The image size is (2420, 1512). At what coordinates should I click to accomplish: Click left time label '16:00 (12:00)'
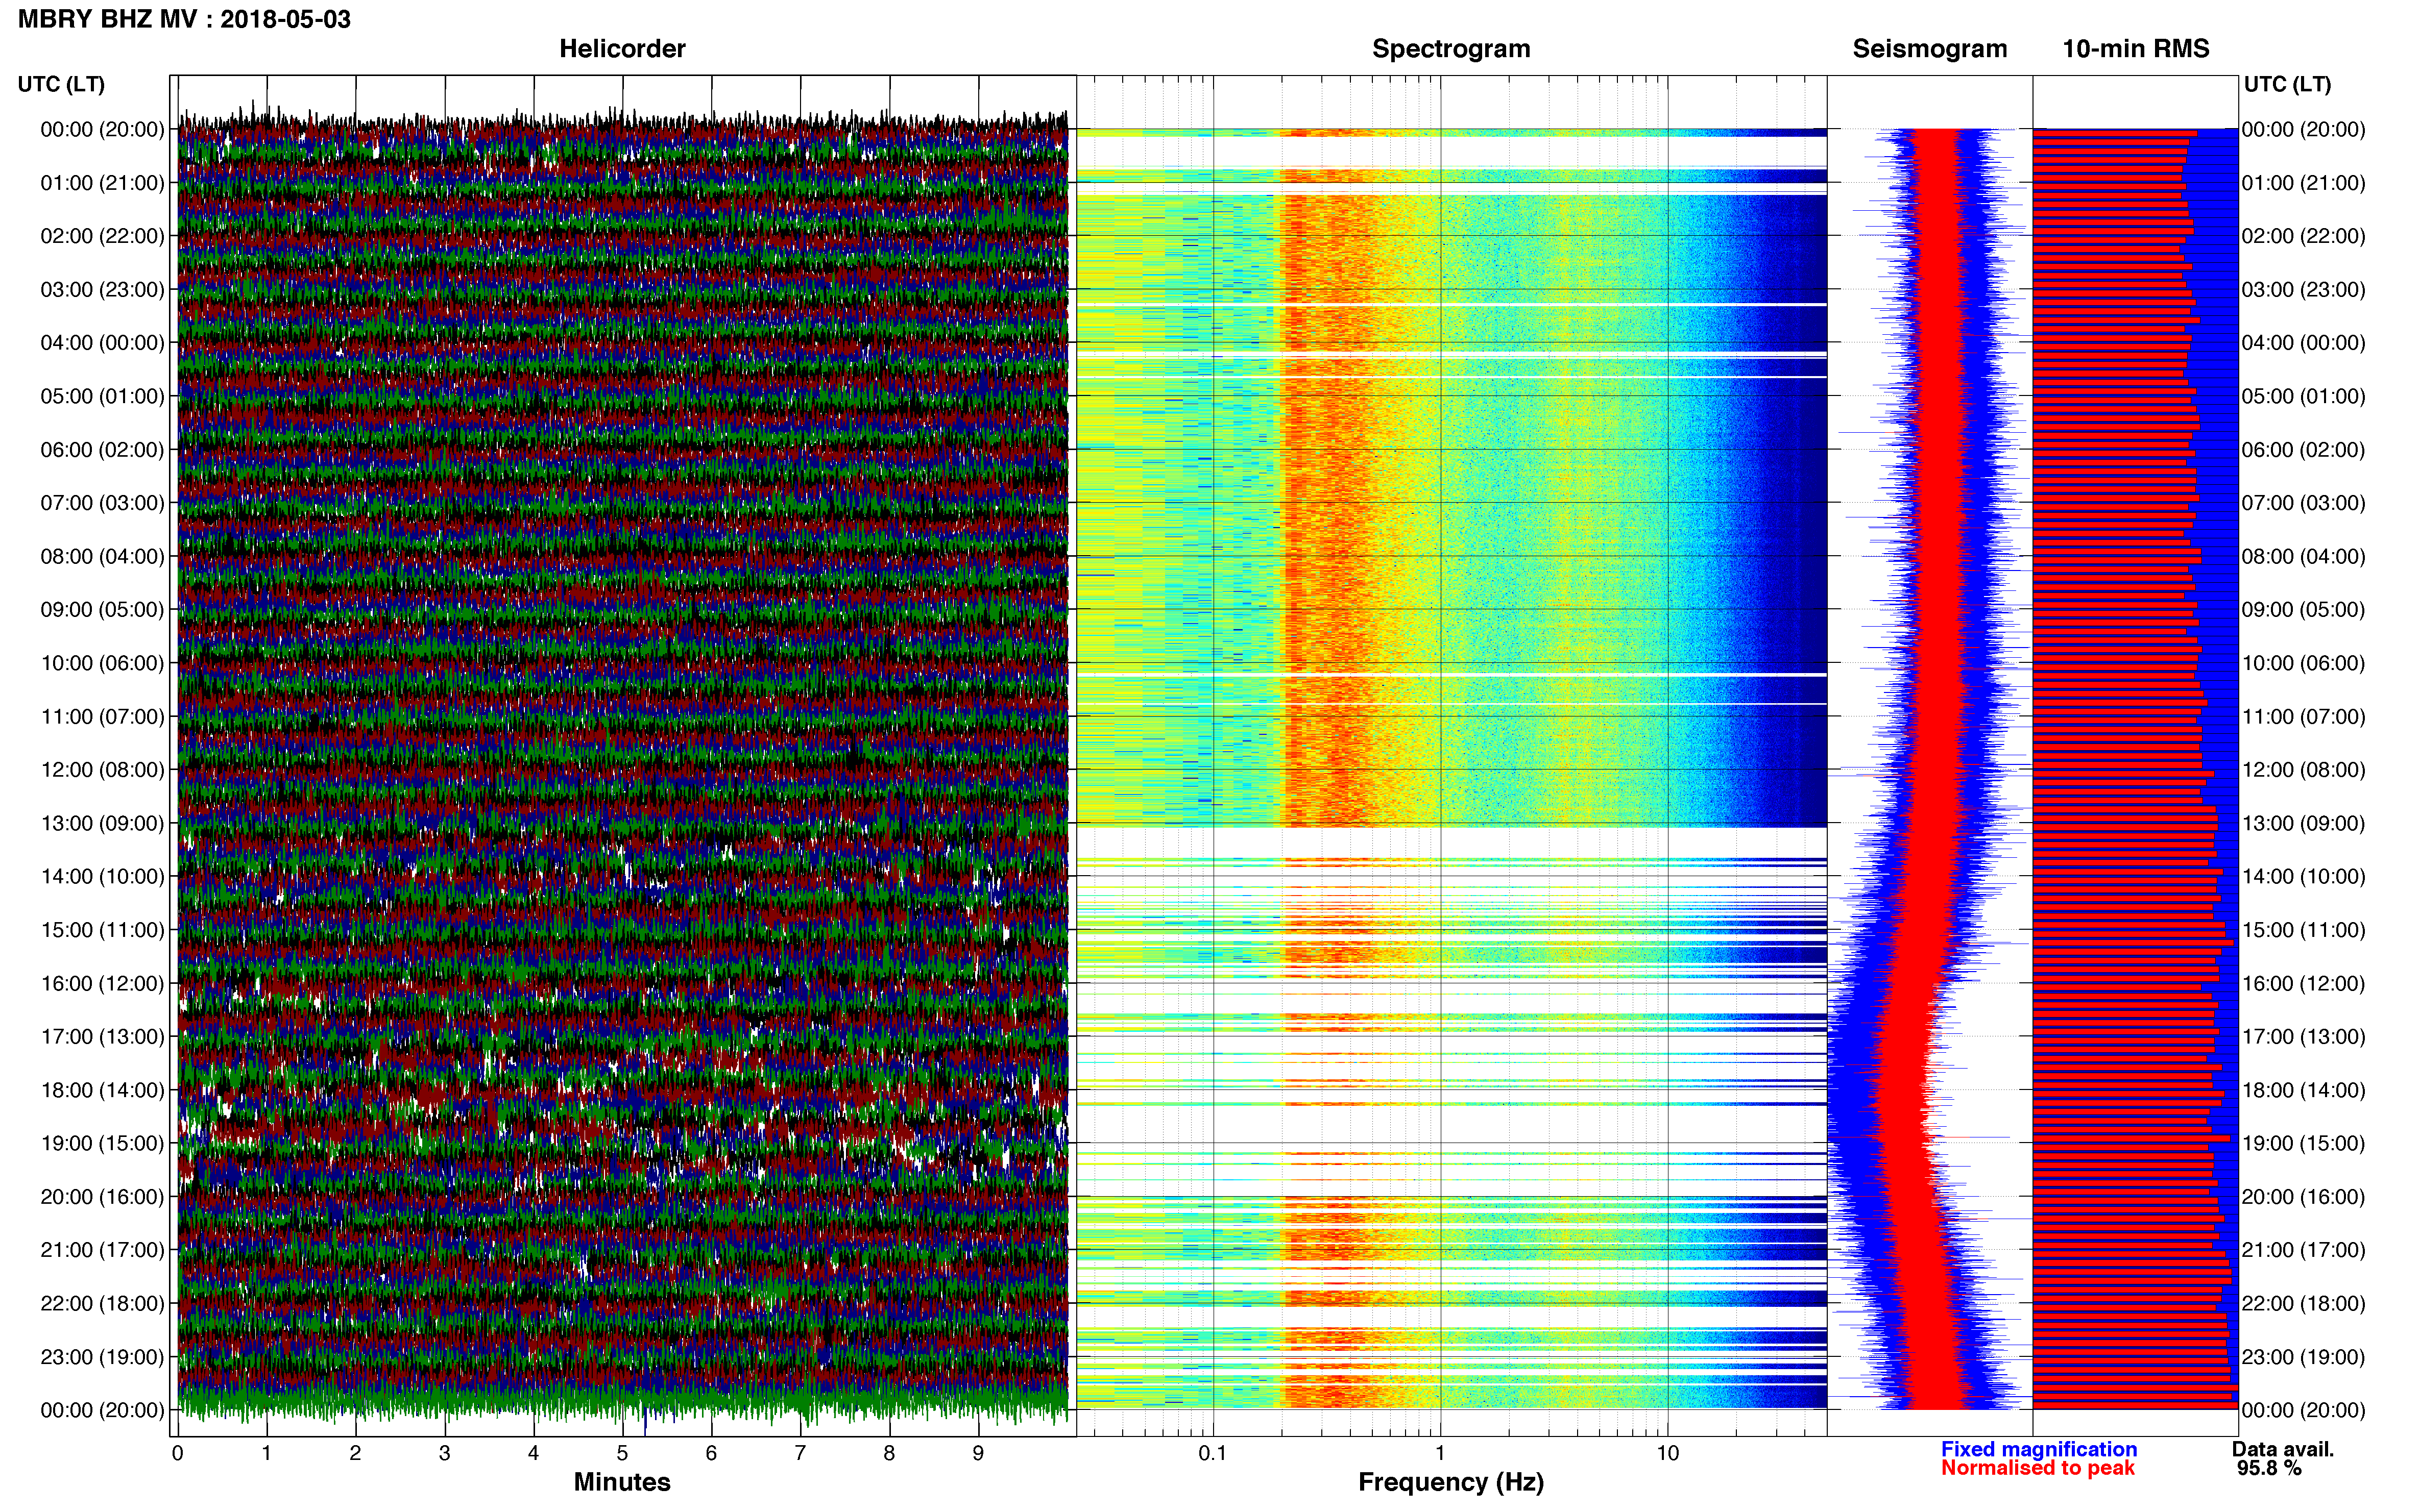click(102, 983)
